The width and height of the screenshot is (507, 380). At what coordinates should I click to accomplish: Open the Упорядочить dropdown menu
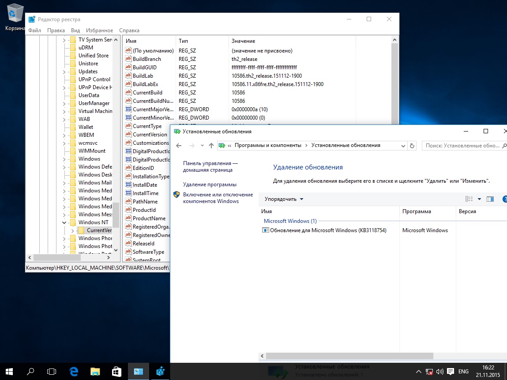[284, 199]
